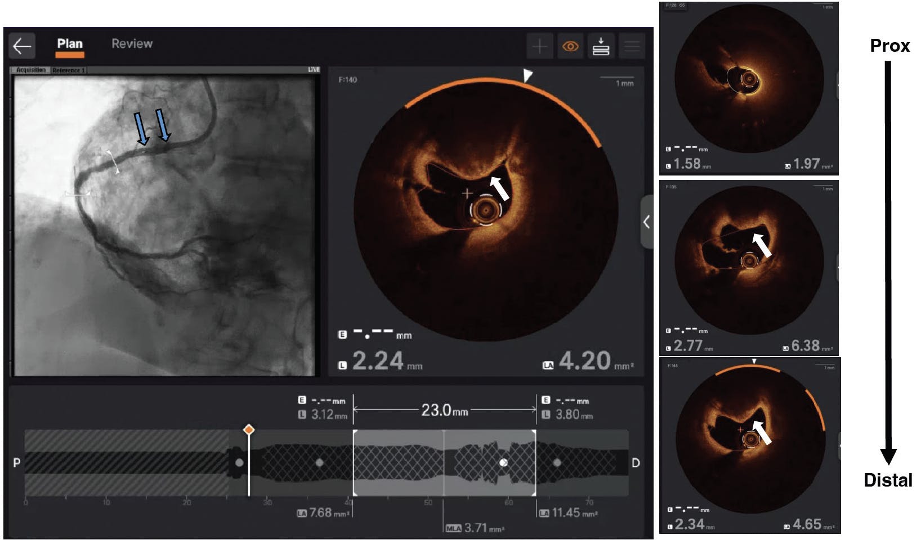Select the Acquisition angiogram tab
The image size is (921, 540).
click(x=31, y=70)
